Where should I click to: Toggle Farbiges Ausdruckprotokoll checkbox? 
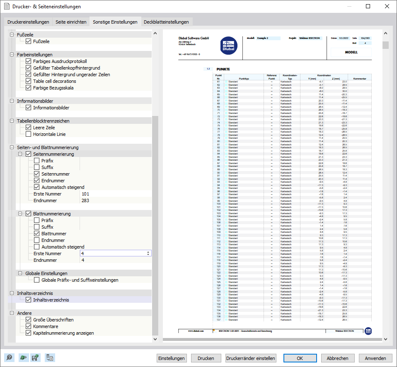point(28,61)
